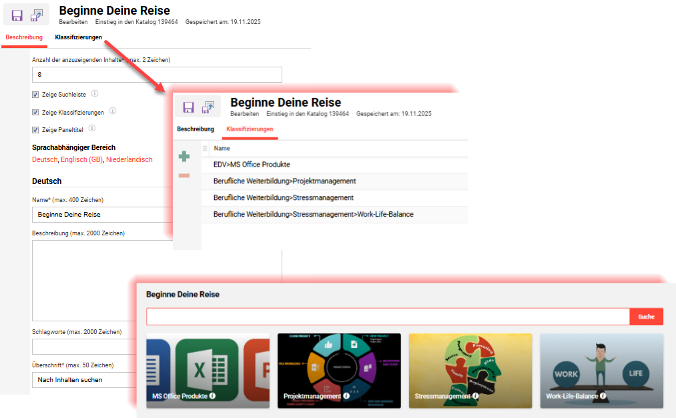Open column menu icon left of Name header
The image size is (676, 418).
click(x=205, y=148)
